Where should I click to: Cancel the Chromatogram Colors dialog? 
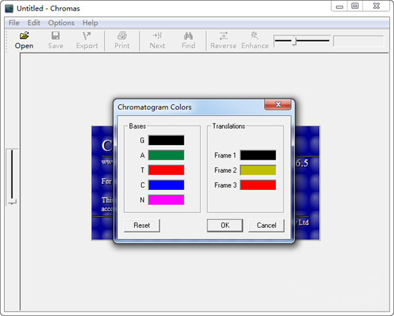[x=267, y=225]
